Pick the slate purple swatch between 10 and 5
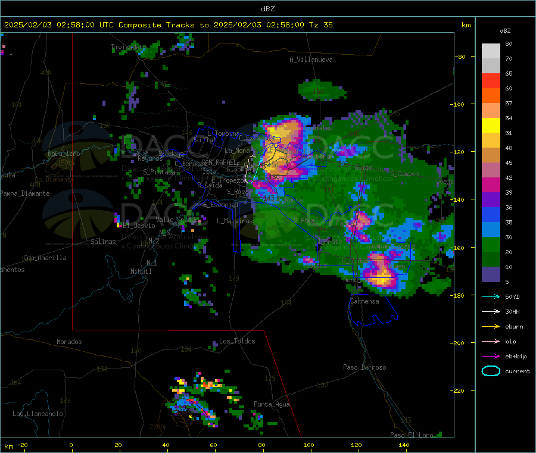This screenshot has height=453, width=536. pos(491,274)
